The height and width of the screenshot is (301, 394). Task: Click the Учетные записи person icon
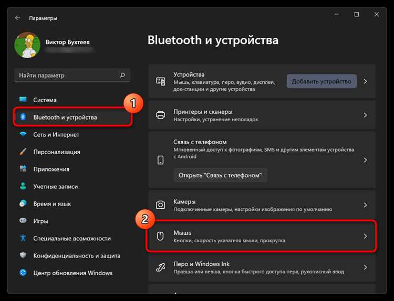[x=23, y=186]
